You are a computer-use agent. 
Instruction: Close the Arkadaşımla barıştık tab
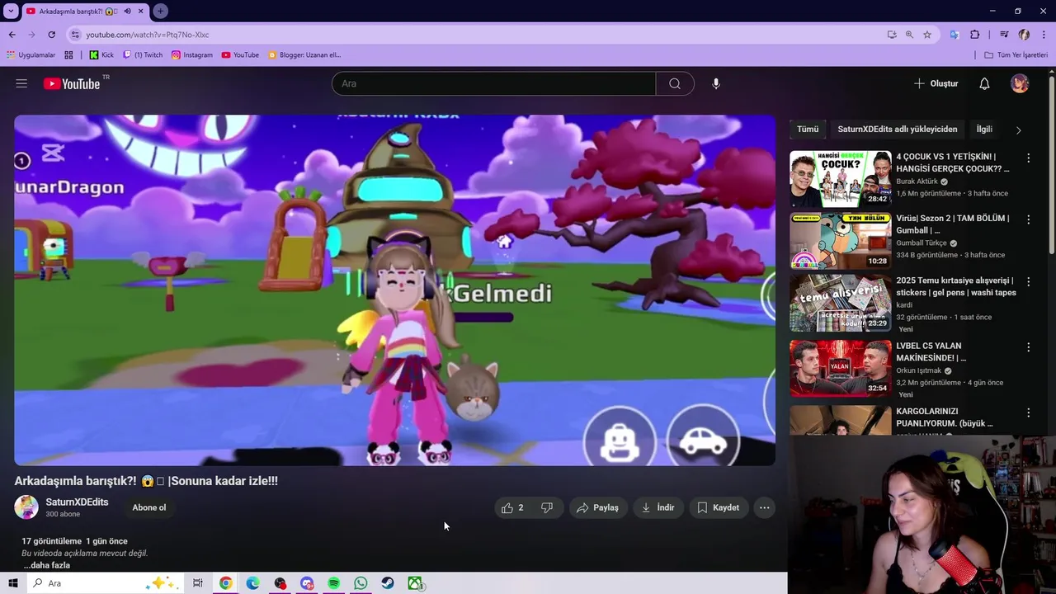(x=141, y=11)
